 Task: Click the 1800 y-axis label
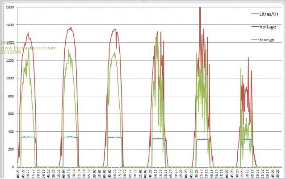point(8,8)
